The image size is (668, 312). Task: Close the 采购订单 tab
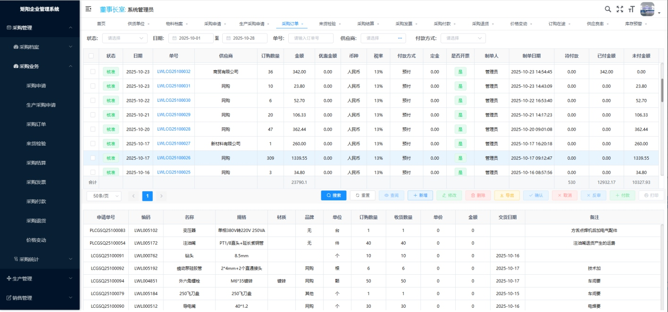pyautogui.click(x=301, y=24)
